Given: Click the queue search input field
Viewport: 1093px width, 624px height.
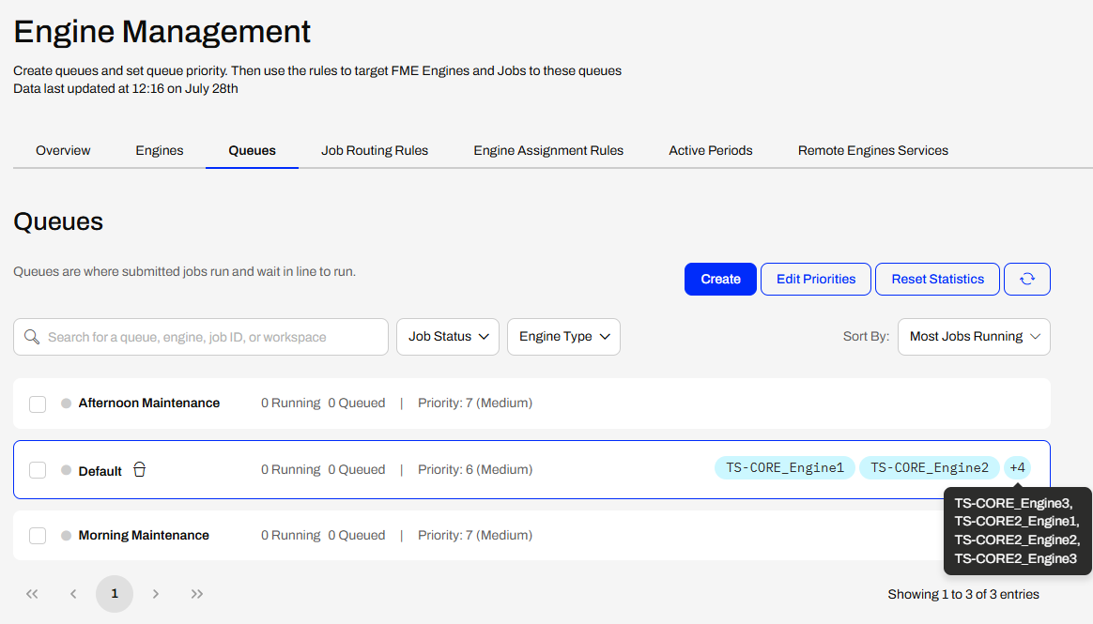Looking at the screenshot, I should [x=201, y=337].
